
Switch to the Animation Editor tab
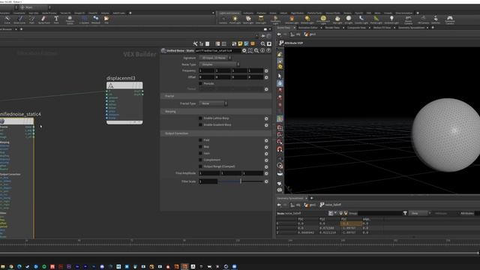pos(308,28)
